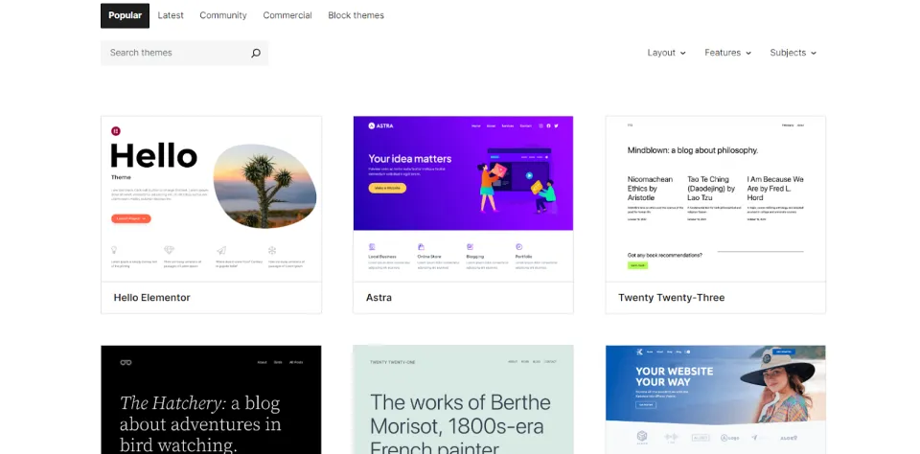Open the Berthe Morisot theme preview
The height and width of the screenshot is (454, 920).
[463, 399]
